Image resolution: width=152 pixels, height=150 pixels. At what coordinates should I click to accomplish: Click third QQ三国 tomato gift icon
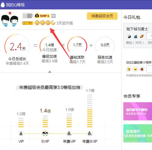tap(142, 69)
